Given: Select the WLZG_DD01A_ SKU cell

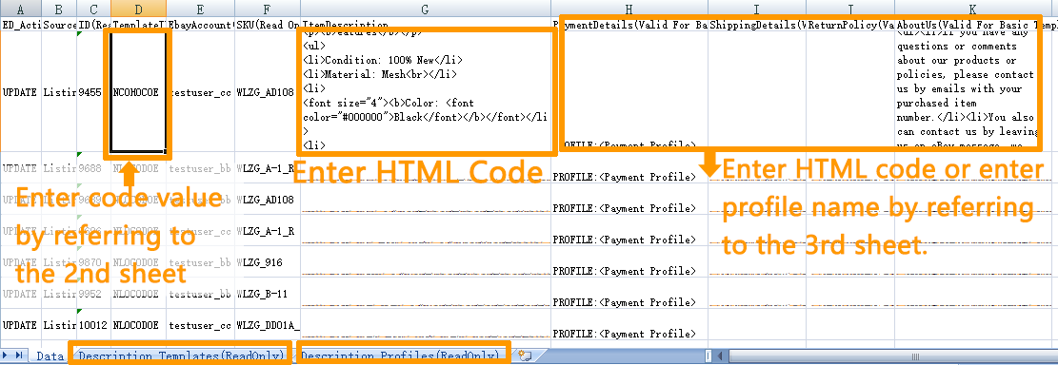Looking at the screenshot, I should coord(268,324).
